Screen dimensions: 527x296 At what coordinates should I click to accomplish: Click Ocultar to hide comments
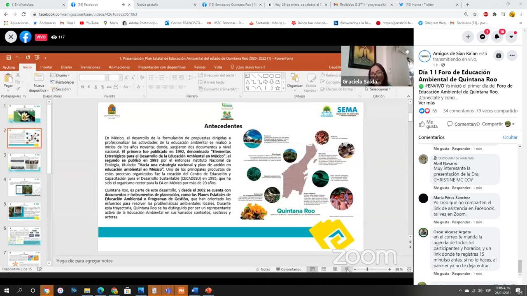[x=510, y=137]
